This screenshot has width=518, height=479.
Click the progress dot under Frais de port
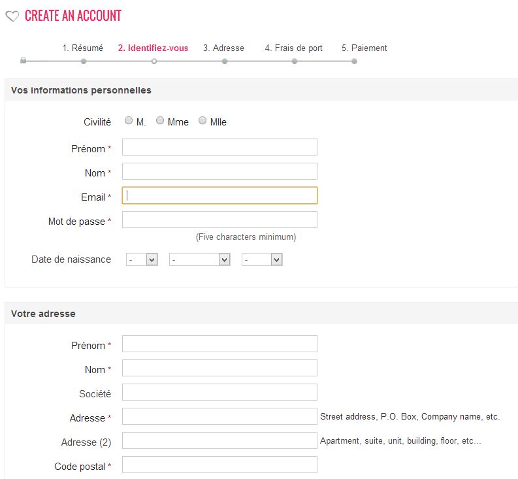coord(295,61)
